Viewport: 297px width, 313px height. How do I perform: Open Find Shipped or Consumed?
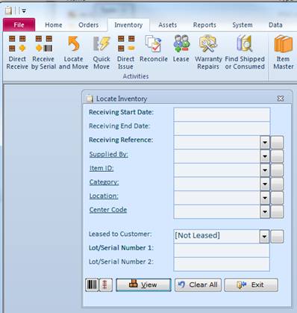coord(245,52)
